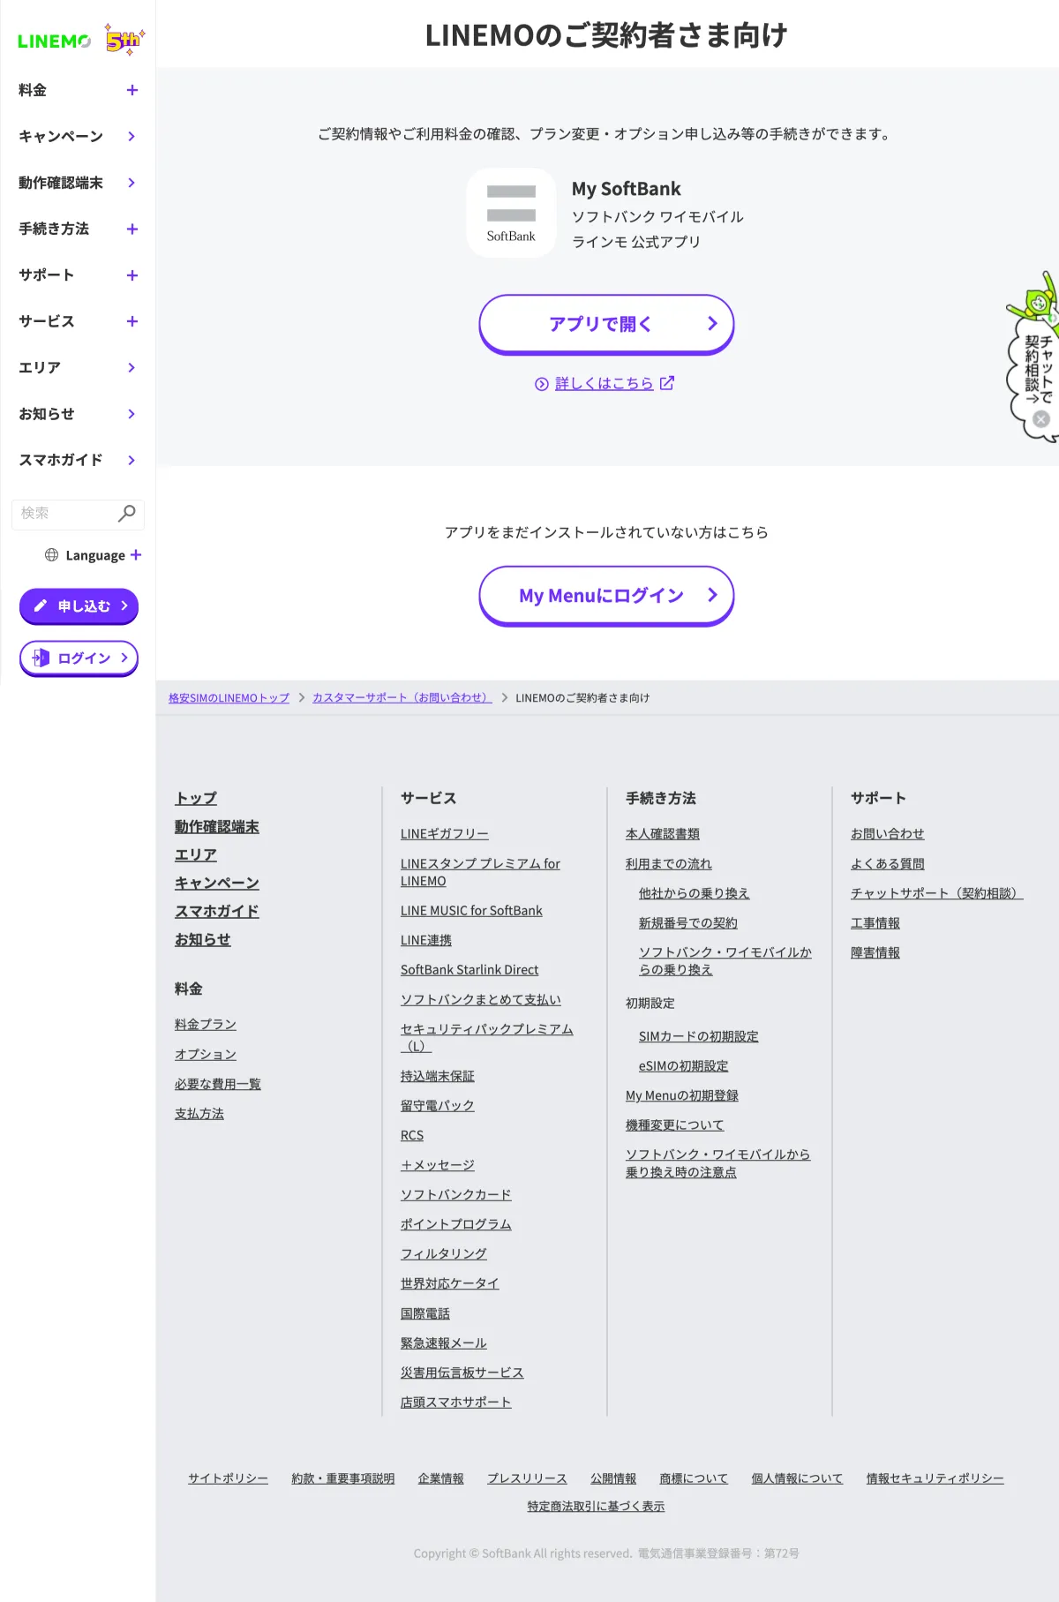1059x1602 pixels.
Task: Expand the Language selector
Action: point(136,555)
